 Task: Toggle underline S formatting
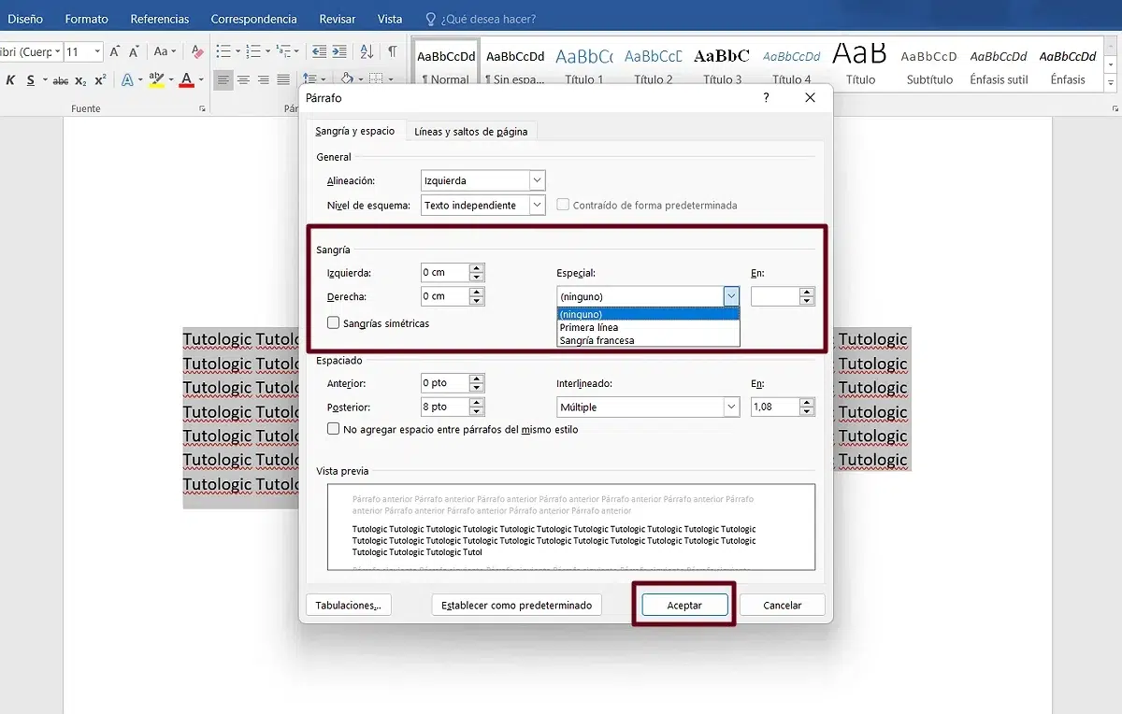coord(31,80)
